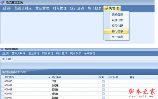Select highlighted 部门信息 menu entry
158x99 pixels.
pos(116,31)
